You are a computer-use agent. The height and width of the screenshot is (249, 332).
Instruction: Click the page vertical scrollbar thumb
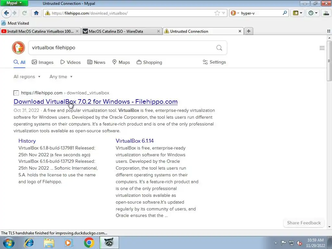click(x=329, y=61)
